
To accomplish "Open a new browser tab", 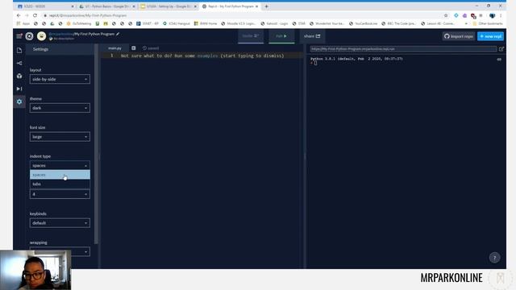I will pos(267,6).
